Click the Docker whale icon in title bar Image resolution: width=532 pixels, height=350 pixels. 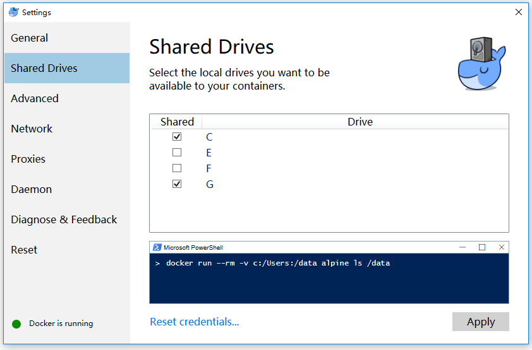pyautogui.click(x=13, y=12)
